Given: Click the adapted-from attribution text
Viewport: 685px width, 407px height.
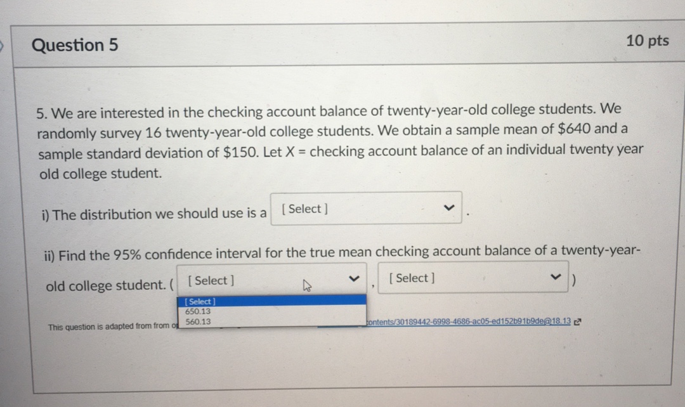Looking at the screenshot, I should [108, 326].
